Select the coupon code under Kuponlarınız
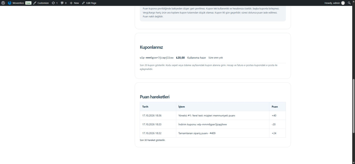This screenshot has height=164, width=355. click(x=157, y=58)
